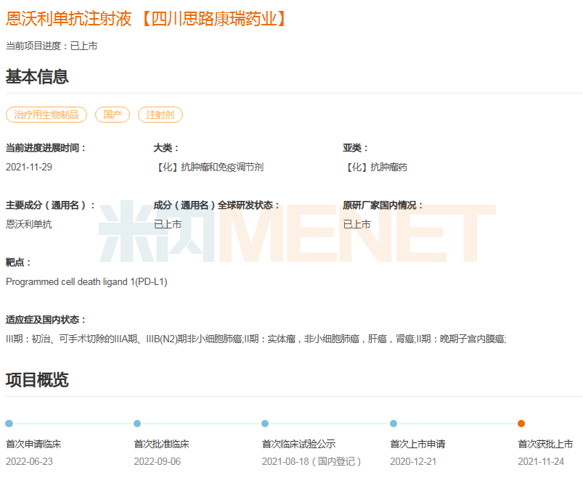Click the date 2021-11-29 progress time
This screenshot has width=583, height=483.
[29, 167]
